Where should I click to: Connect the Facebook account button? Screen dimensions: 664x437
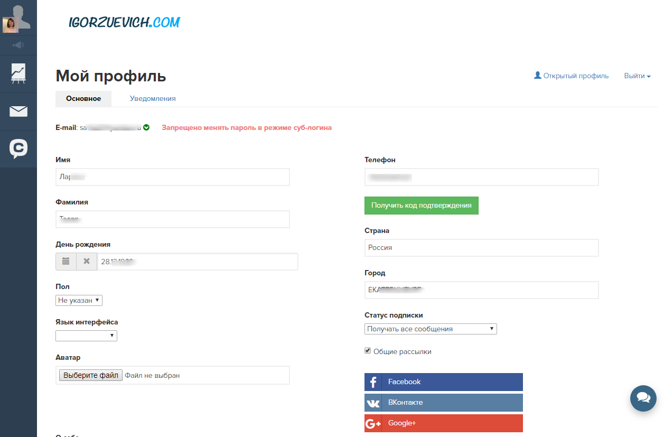coord(444,382)
